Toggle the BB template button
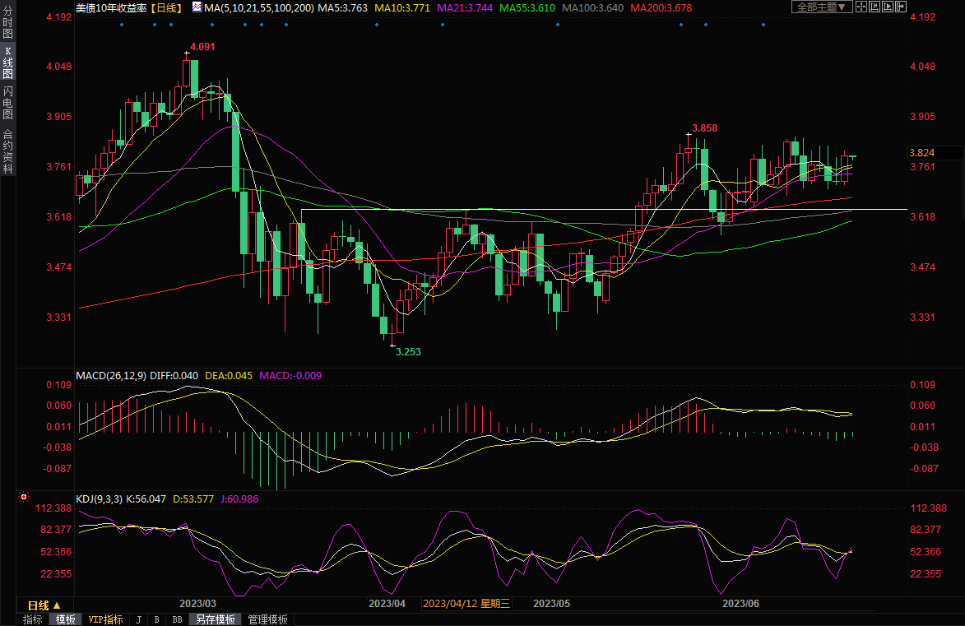This screenshot has height=626, width=965. point(177,619)
